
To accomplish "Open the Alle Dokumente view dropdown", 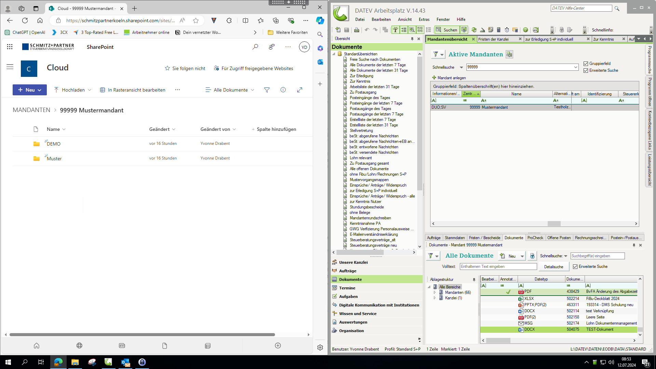I will click(230, 90).
